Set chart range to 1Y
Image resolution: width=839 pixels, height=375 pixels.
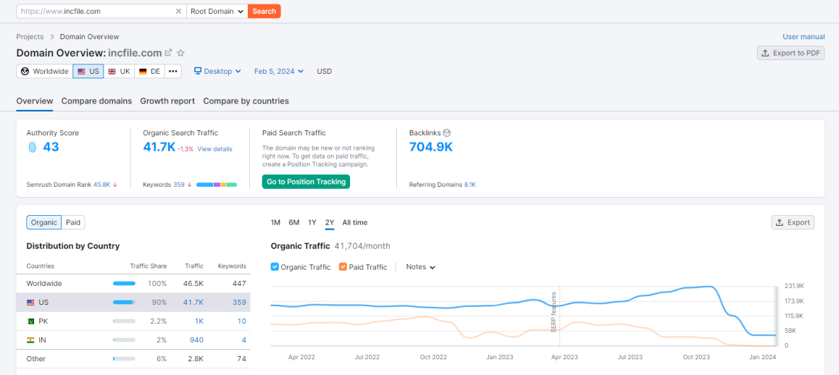pos(312,222)
